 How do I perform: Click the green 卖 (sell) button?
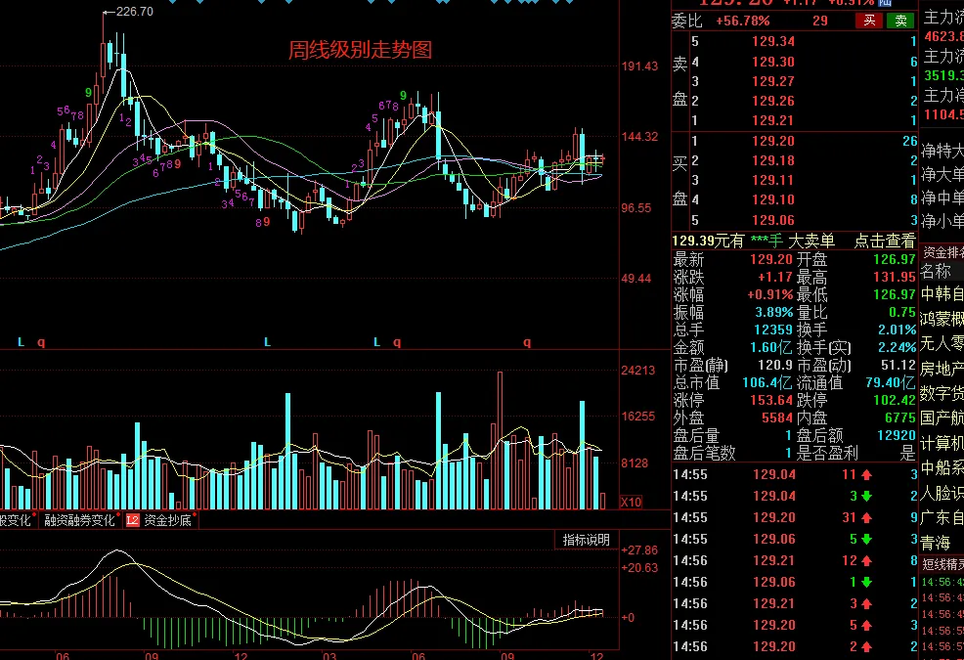point(900,21)
